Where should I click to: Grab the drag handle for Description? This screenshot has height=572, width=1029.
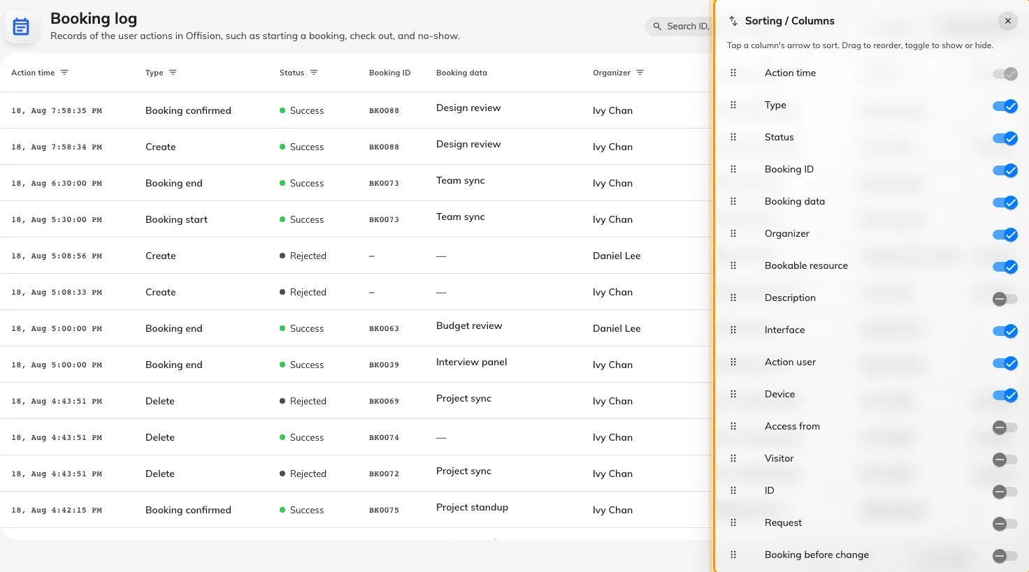click(733, 298)
